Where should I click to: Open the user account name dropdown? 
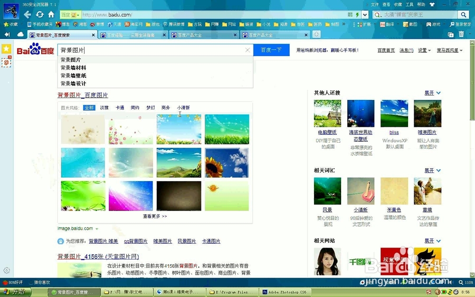tap(449, 50)
